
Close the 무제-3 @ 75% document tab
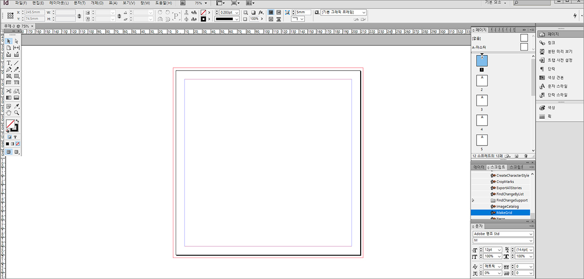32,26
